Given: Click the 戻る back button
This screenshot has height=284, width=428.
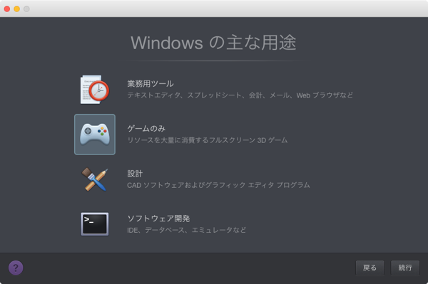Looking at the screenshot, I should 370,268.
